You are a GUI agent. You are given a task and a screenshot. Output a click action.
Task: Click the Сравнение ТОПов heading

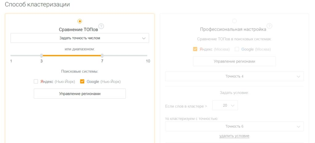coord(78,30)
